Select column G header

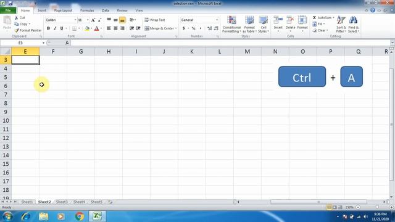(x=81, y=52)
